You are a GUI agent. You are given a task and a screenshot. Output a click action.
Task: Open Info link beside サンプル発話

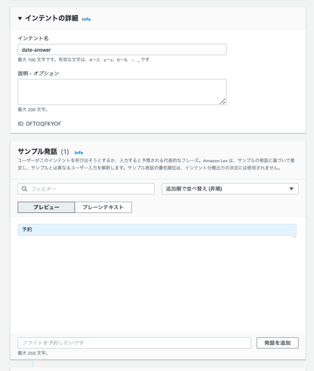click(78, 153)
